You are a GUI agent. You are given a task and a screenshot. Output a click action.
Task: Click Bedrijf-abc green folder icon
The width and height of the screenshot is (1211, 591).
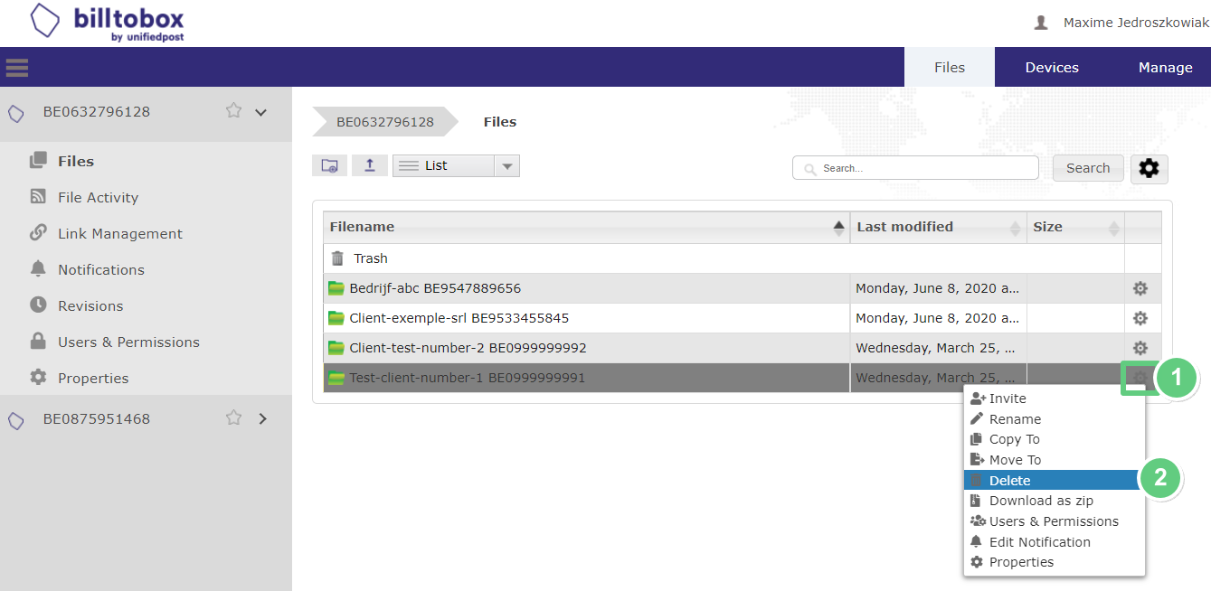(336, 288)
